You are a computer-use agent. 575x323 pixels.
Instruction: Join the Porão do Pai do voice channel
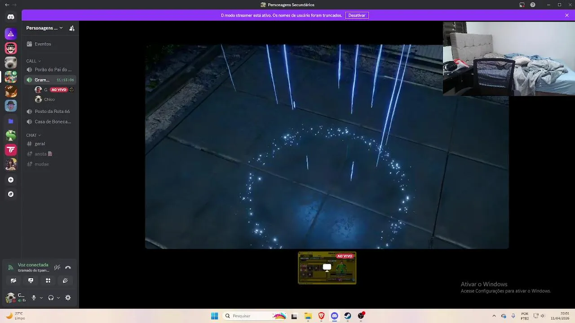click(50, 70)
